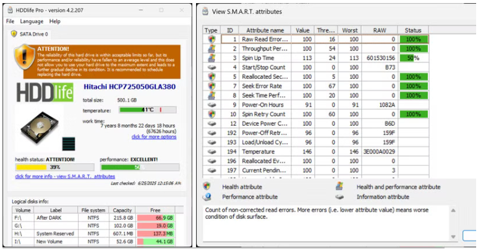Open the File menu

click(10, 22)
